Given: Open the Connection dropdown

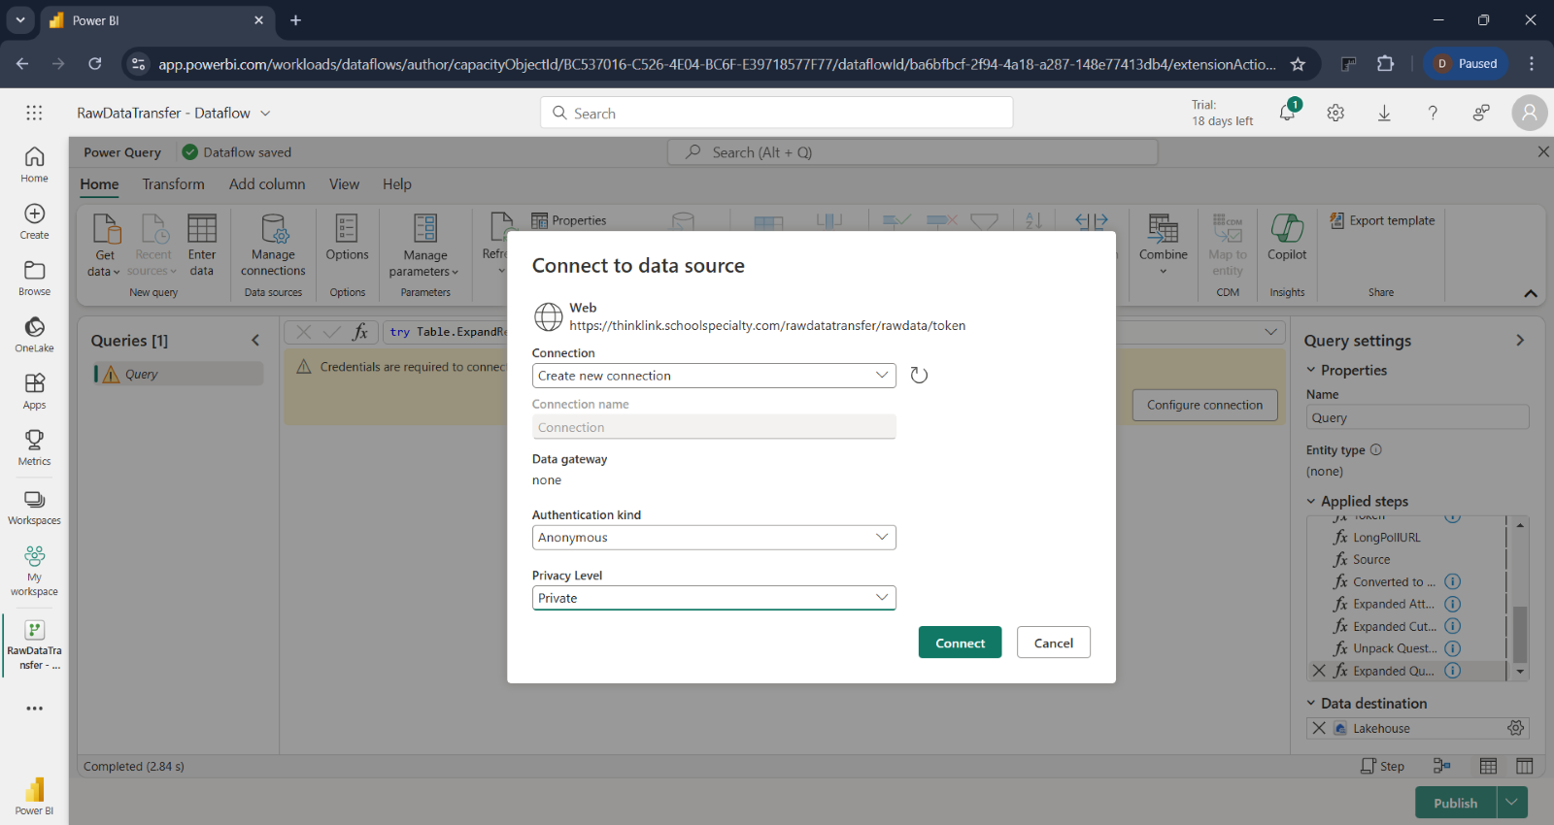Looking at the screenshot, I should [x=714, y=376].
